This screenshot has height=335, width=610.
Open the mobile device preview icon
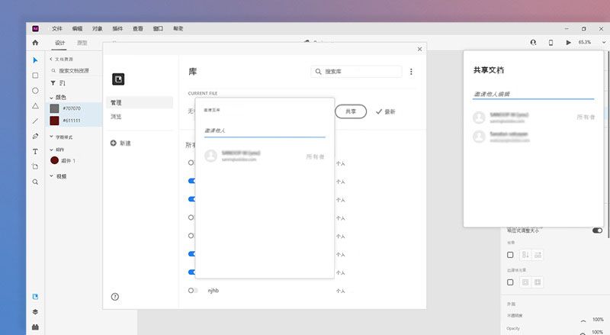tap(551, 43)
